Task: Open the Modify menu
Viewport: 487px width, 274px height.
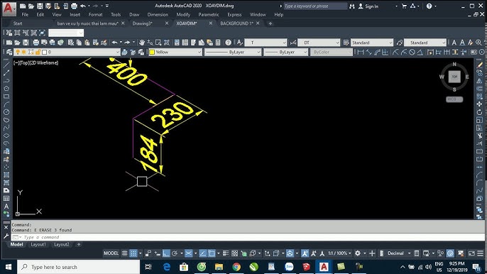Action: coord(183,15)
